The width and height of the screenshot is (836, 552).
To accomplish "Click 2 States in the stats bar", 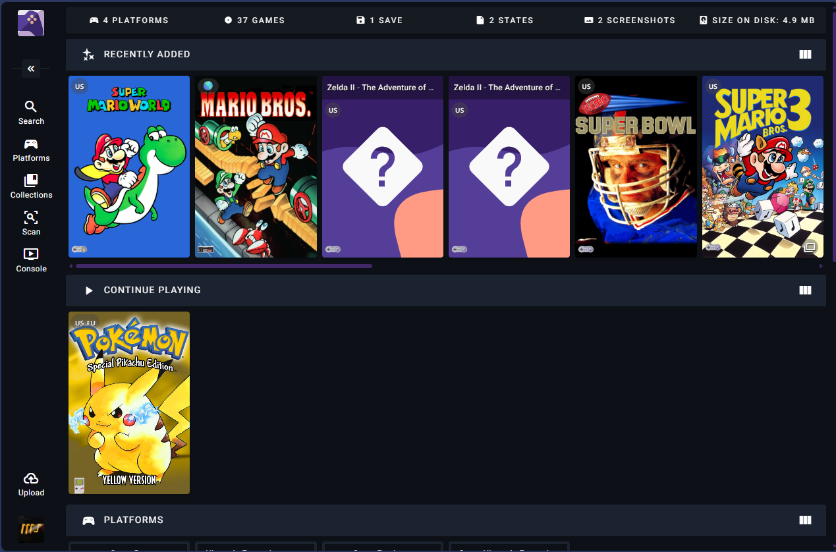I will pos(505,20).
